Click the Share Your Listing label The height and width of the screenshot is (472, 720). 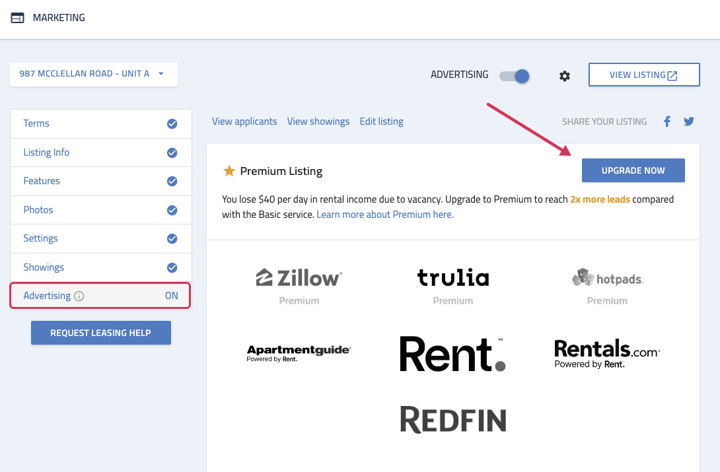pos(604,121)
